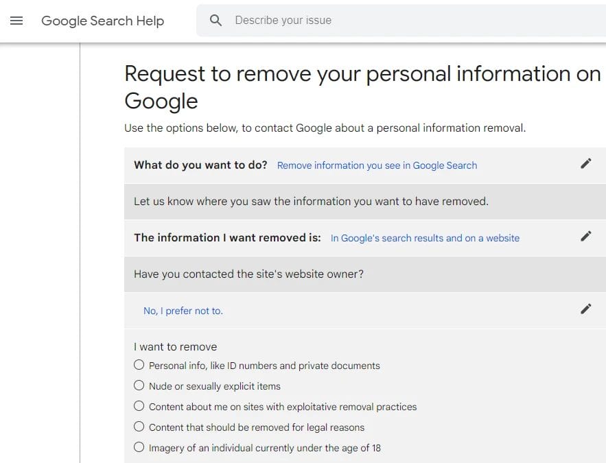The height and width of the screenshot is (463, 606).
Task: Open the navigation hamburger menu
Action: click(16, 21)
